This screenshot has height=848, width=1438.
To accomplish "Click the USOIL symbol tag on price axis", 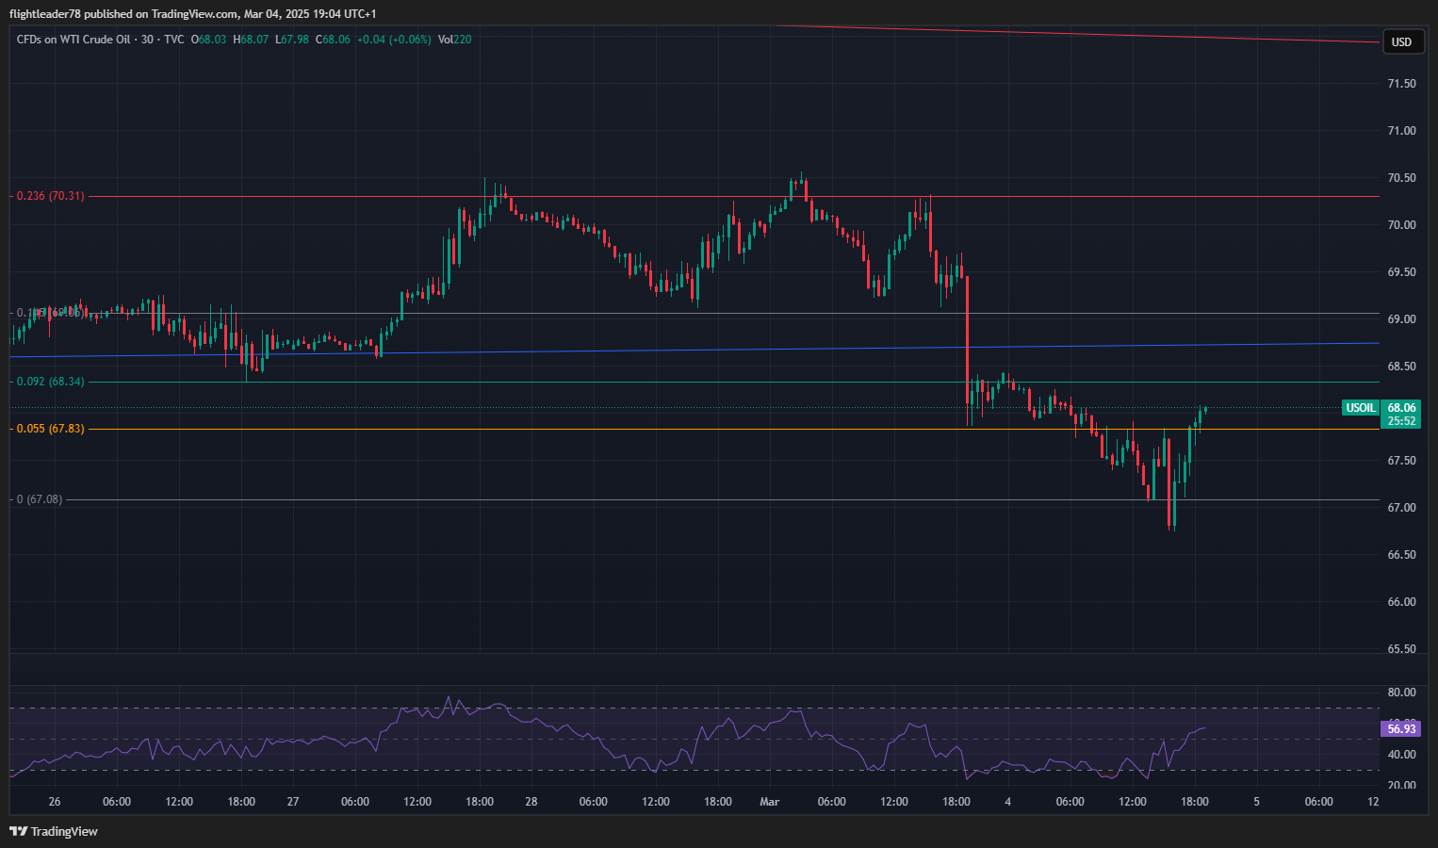I will pyautogui.click(x=1360, y=408).
